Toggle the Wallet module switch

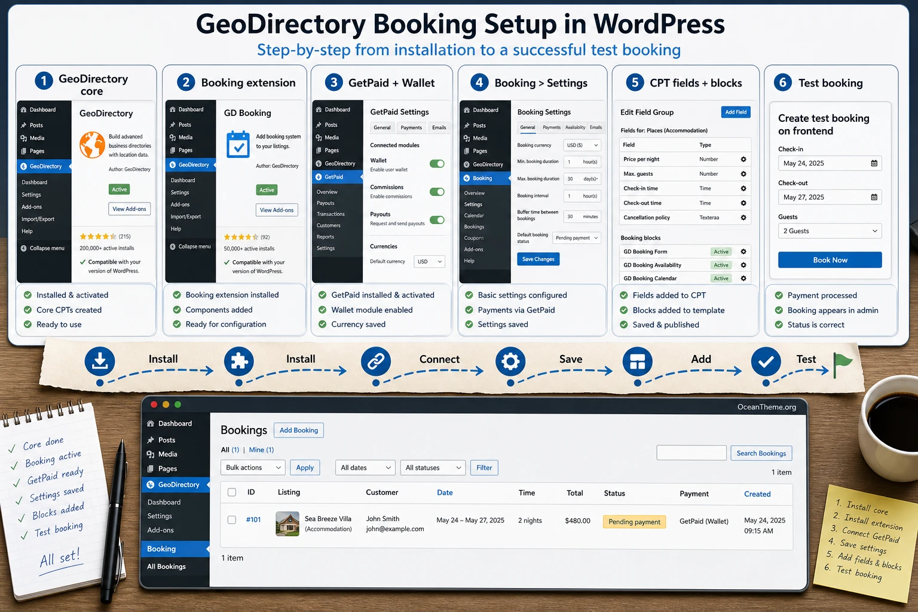(x=437, y=164)
